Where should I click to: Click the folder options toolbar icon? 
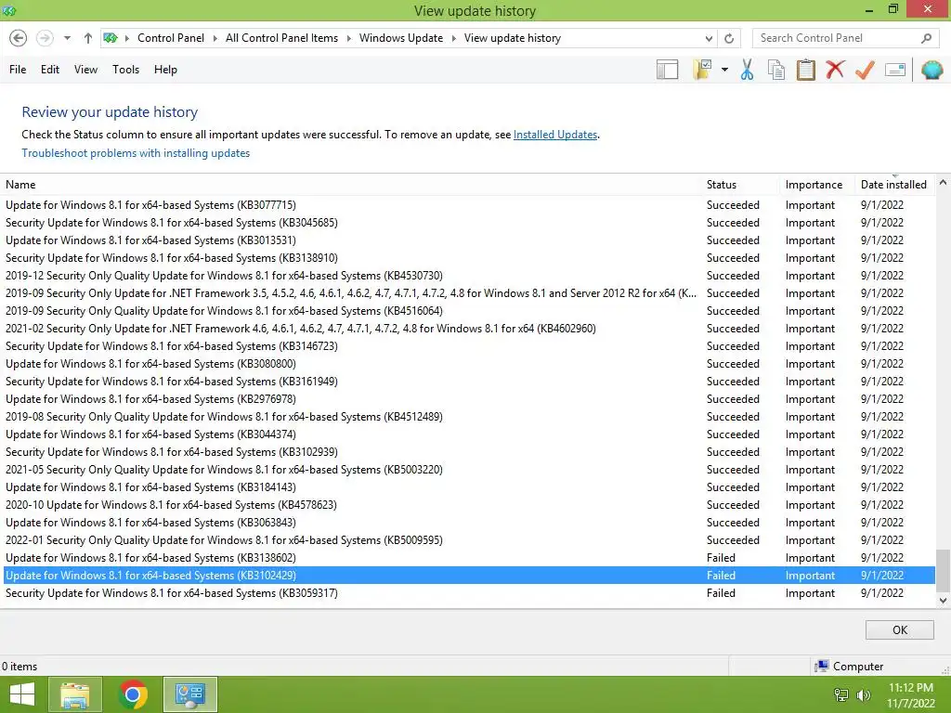point(702,70)
